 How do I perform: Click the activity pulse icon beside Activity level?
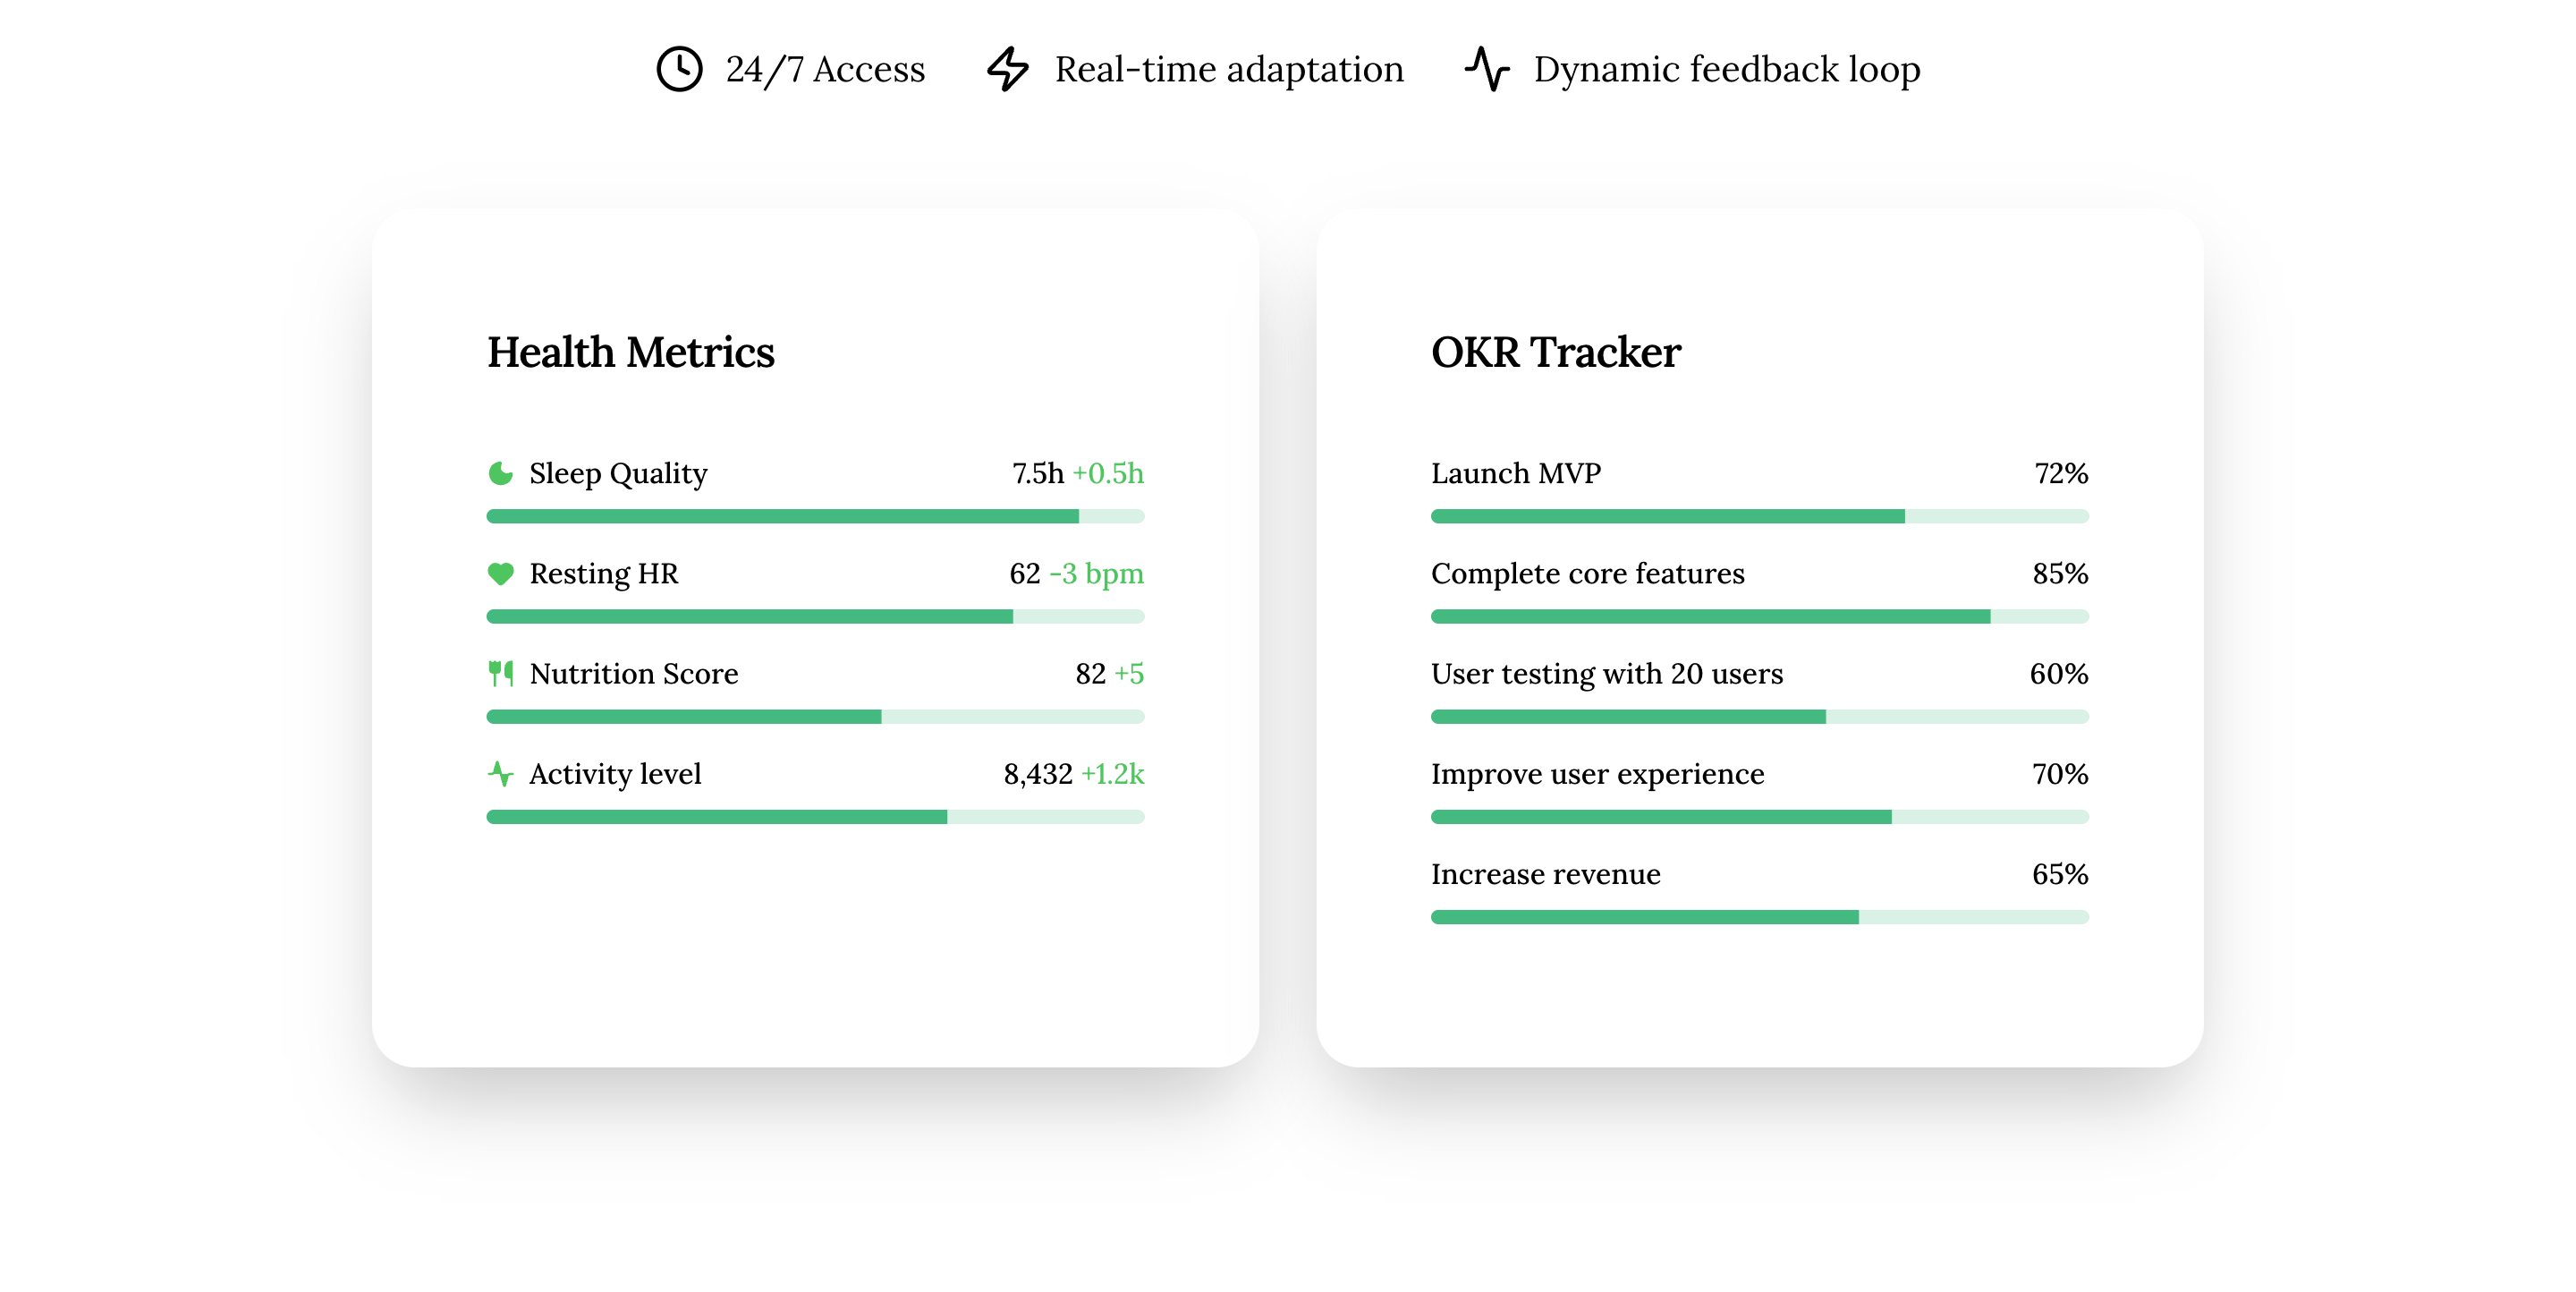(x=500, y=773)
